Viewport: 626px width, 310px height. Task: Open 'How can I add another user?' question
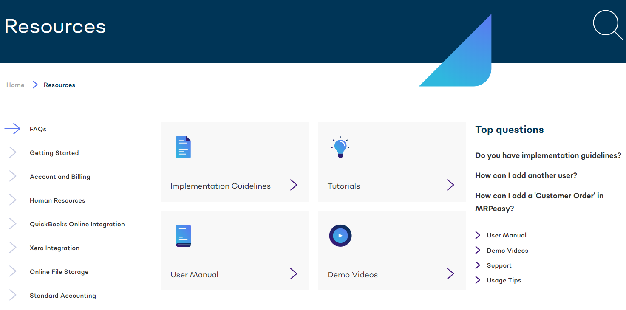tap(526, 175)
